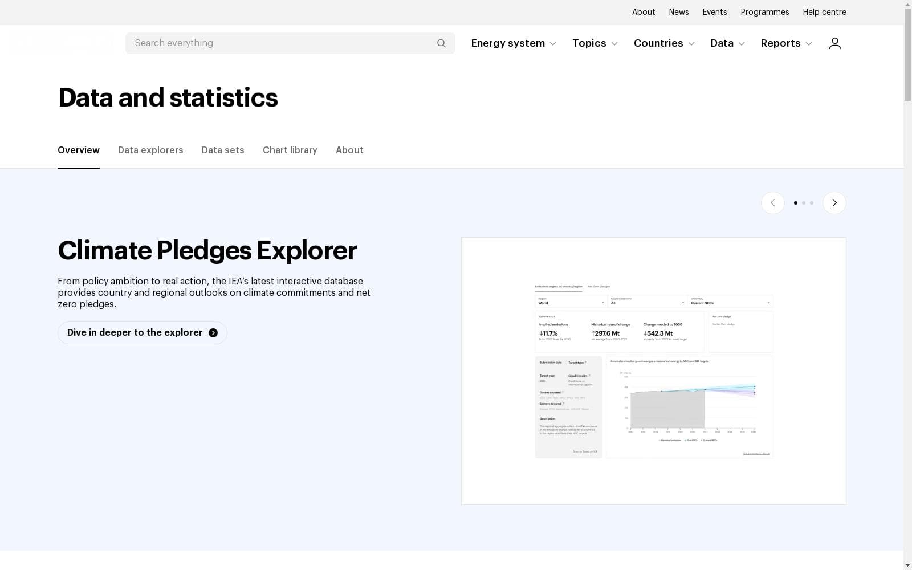Open the Help centre link
Screen dimensions: 912x570
coord(824,12)
